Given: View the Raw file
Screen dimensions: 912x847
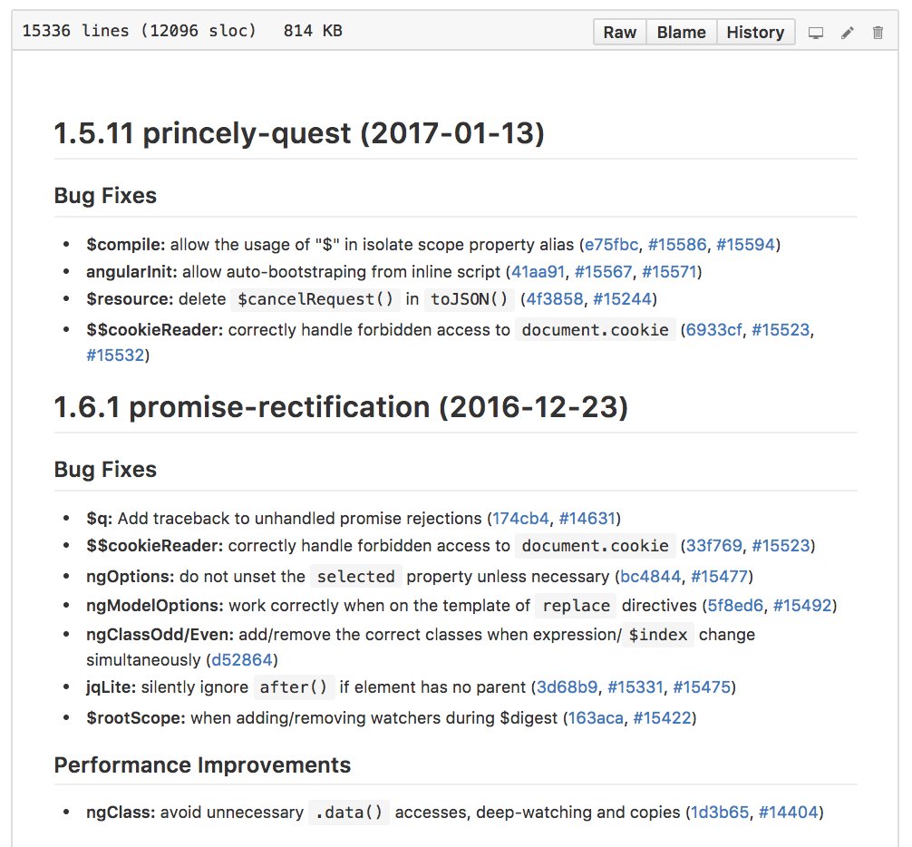Looking at the screenshot, I should [x=619, y=32].
